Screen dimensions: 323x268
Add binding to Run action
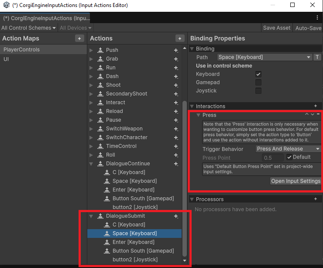[176, 68]
